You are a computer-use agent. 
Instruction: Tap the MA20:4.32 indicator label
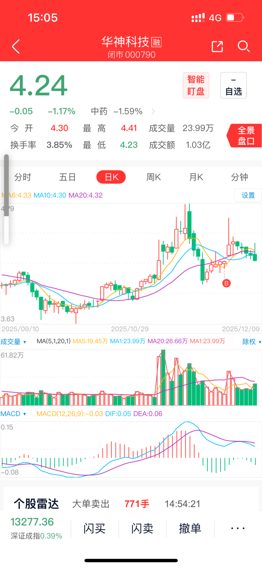point(85,195)
